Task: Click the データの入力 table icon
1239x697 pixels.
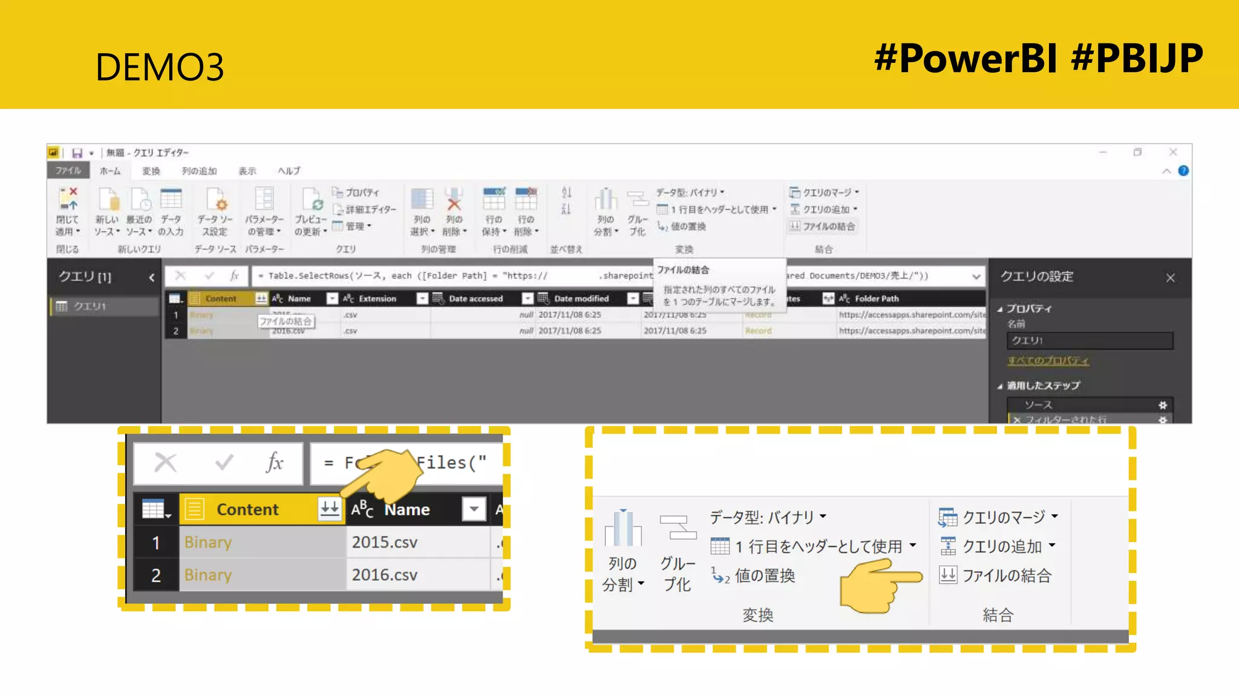Action: (171, 199)
